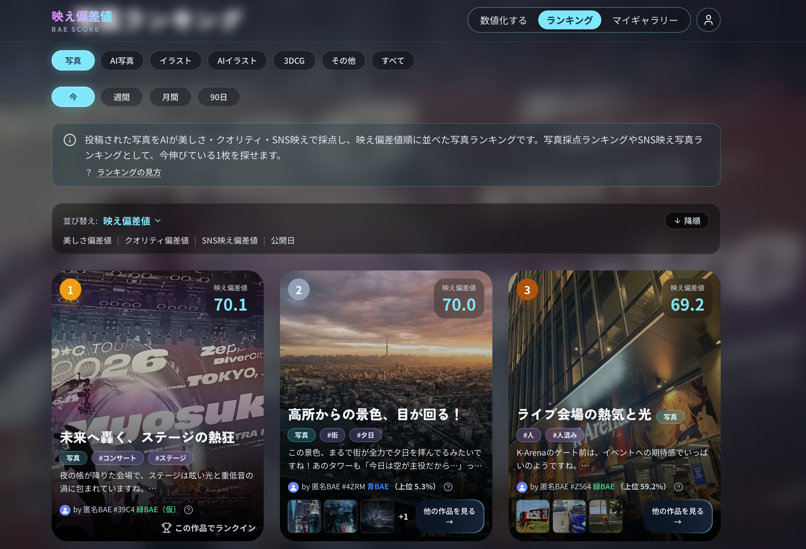Click この作品でランクイン on the rank 1 card

point(208,528)
